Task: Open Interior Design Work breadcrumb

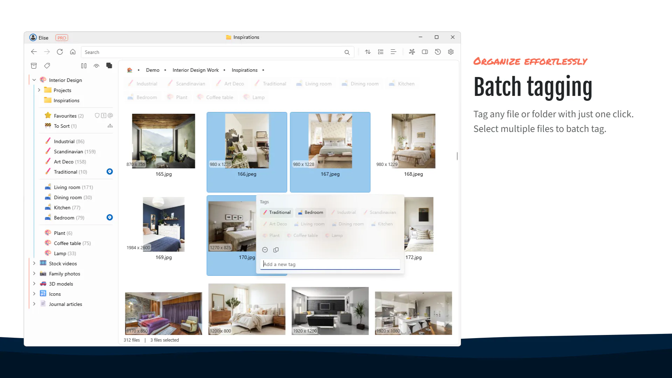Action: 196,70
